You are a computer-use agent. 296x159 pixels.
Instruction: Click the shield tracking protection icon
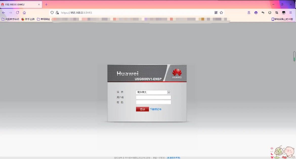[52, 13]
